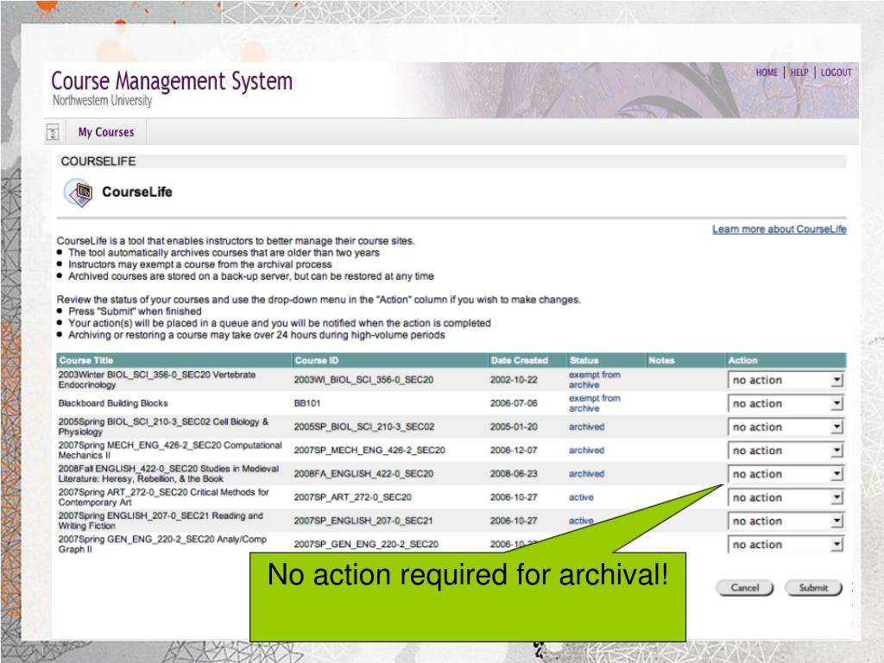Open the HELP link
The height and width of the screenshot is (663, 884).
coord(799,73)
